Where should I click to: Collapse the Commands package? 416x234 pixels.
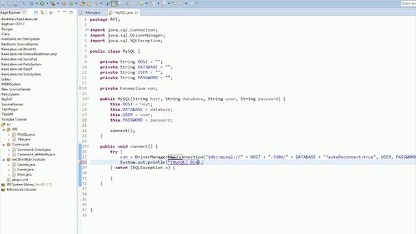point(4,144)
